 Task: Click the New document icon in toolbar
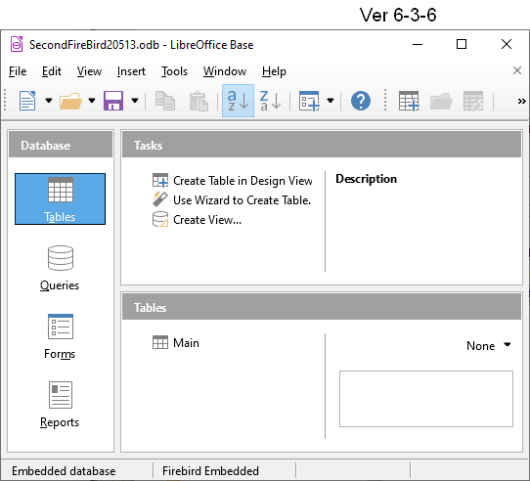(x=27, y=101)
